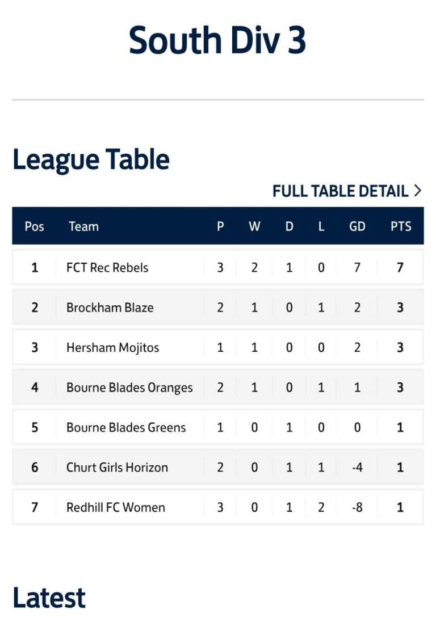Click the League Table section heading

tap(91, 159)
